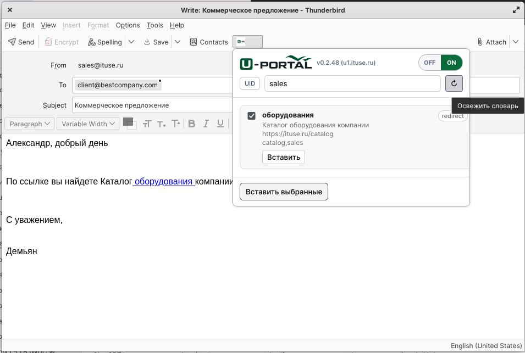Image resolution: width=525 pixels, height=353 pixels.
Task: Click the catalog,sales tags text
Action: [x=283, y=143]
